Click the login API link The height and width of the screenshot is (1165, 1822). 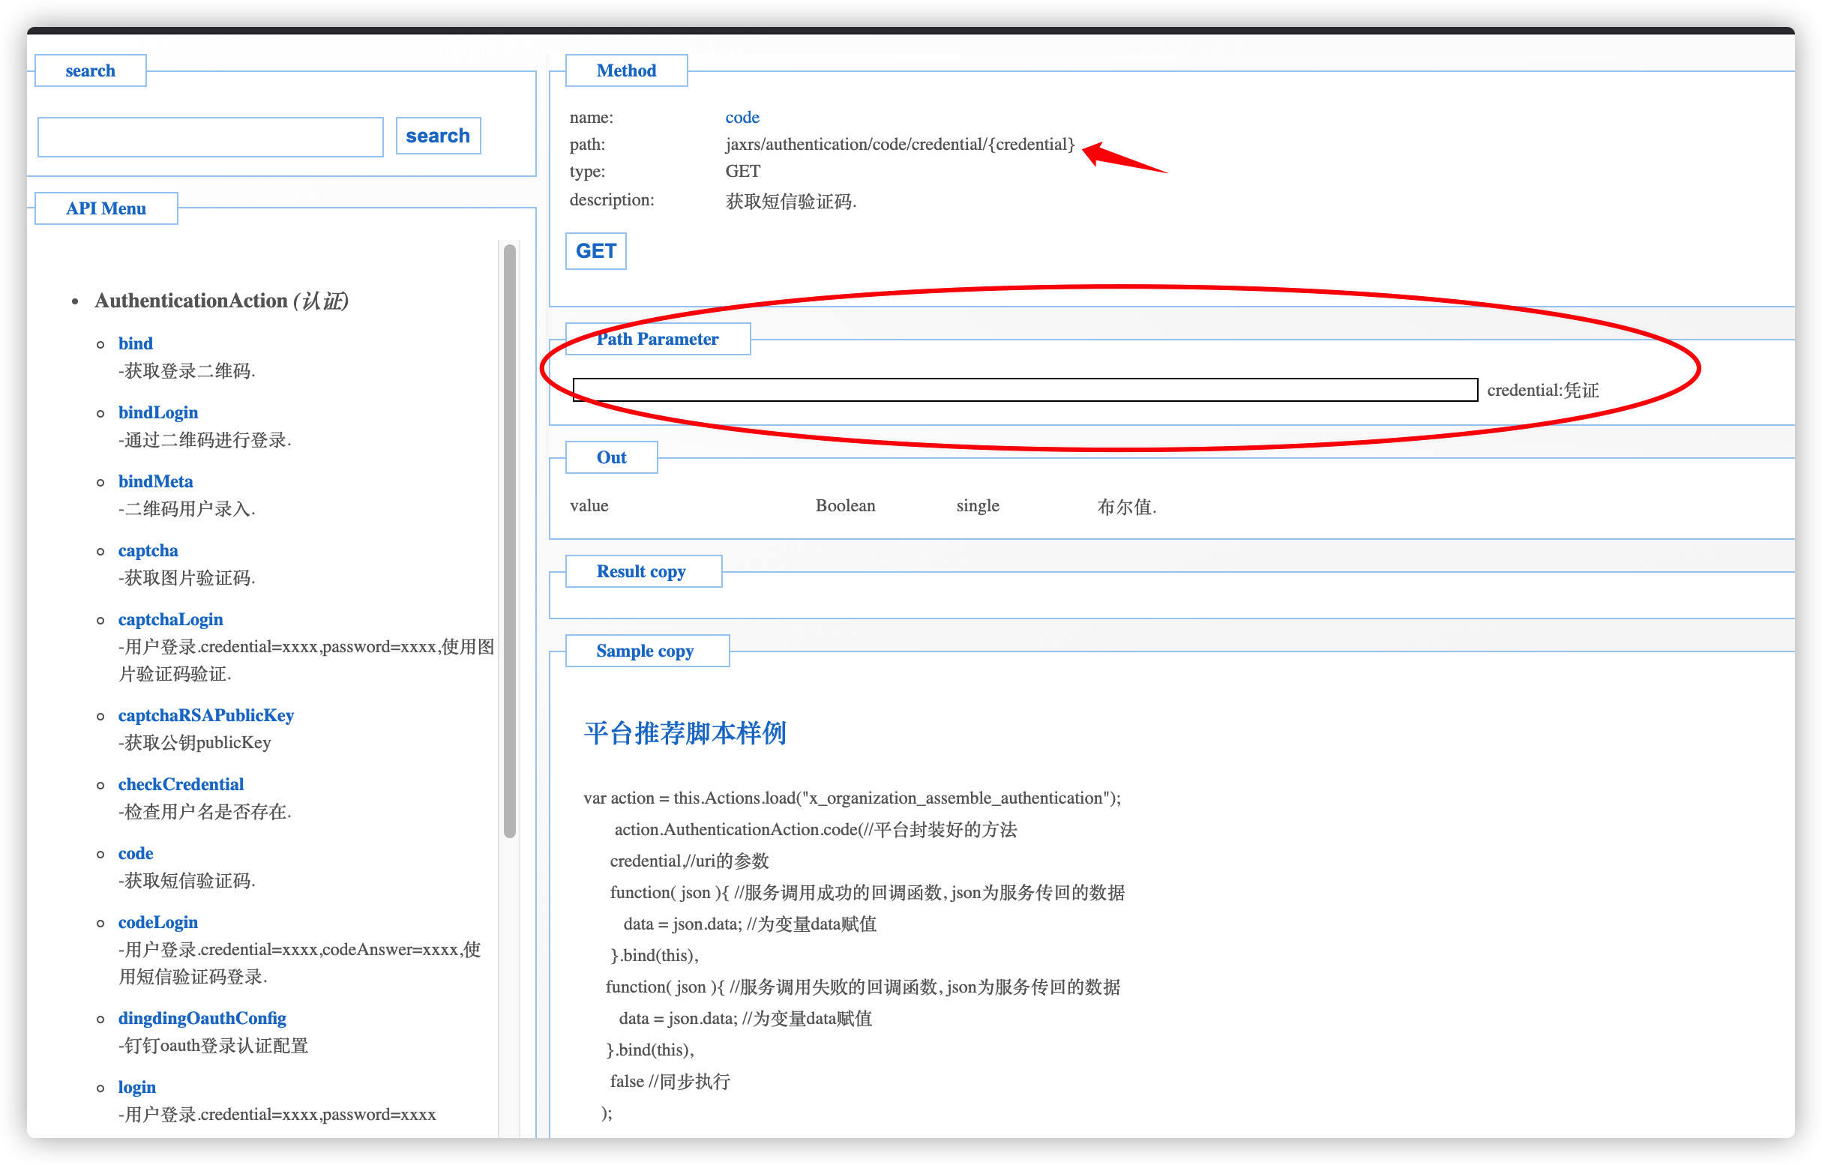coord(137,1086)
